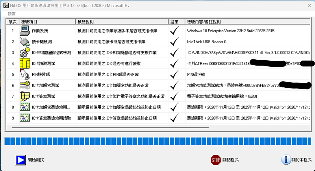Click description 檢測目前使用之IC卡加解密功能是否正常
315x171 pixels.
click(x=113, y=85)
